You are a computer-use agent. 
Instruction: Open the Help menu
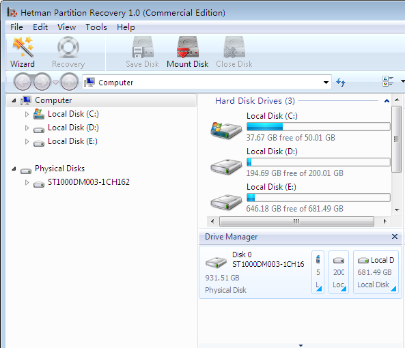tap(126, 27)
